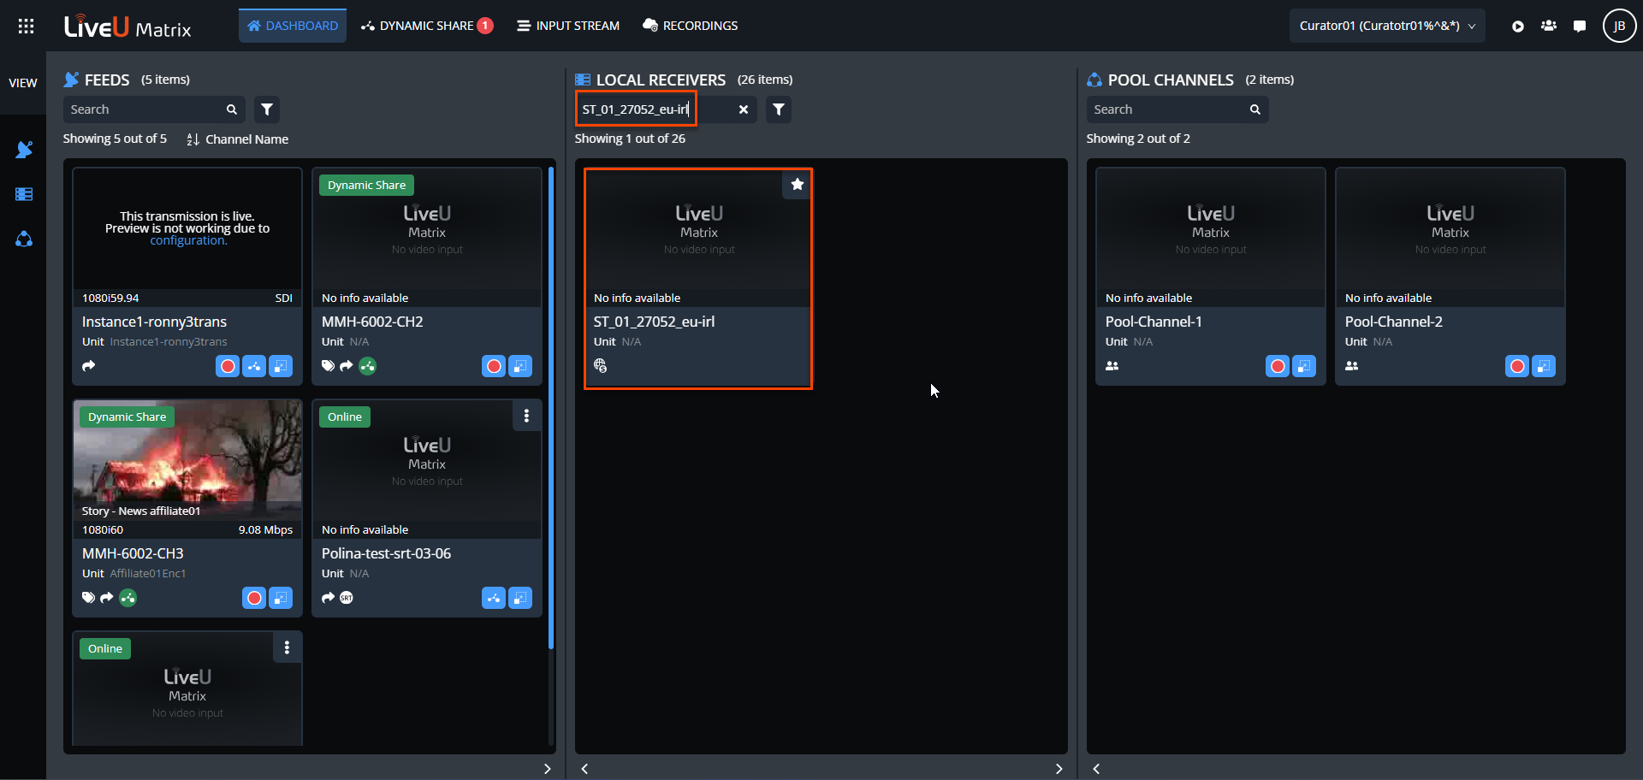The height and width of the screenshot is (780, 1643).
Task: Start recording Pool-Channel-1
Action: (1278, 366)
